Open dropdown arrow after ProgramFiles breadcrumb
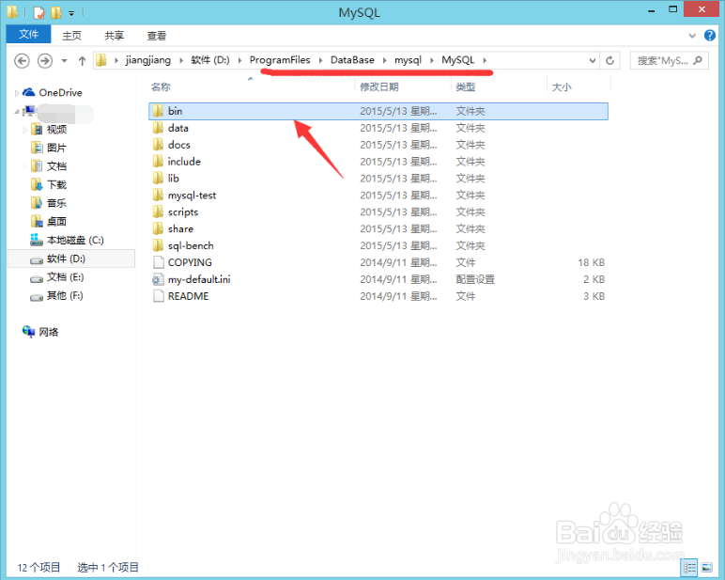The image size is (725, 580). tap(320, 60)
